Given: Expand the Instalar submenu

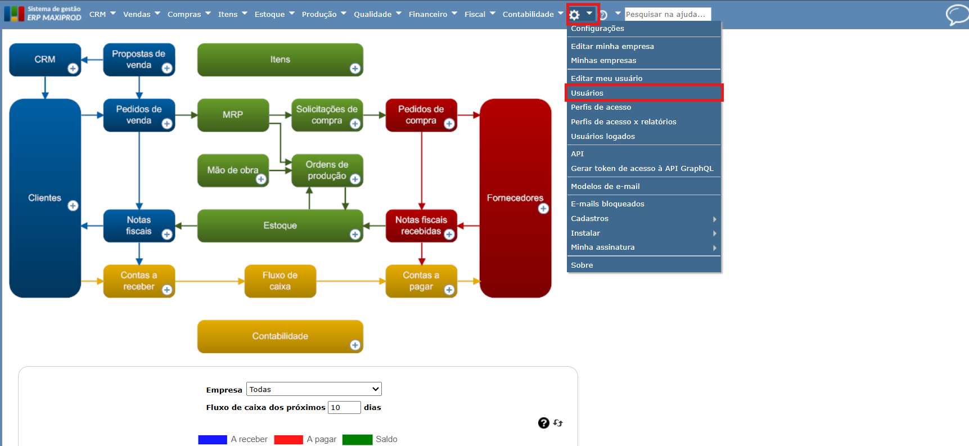Looking at the screenshot, I should [x=643, y=233].
